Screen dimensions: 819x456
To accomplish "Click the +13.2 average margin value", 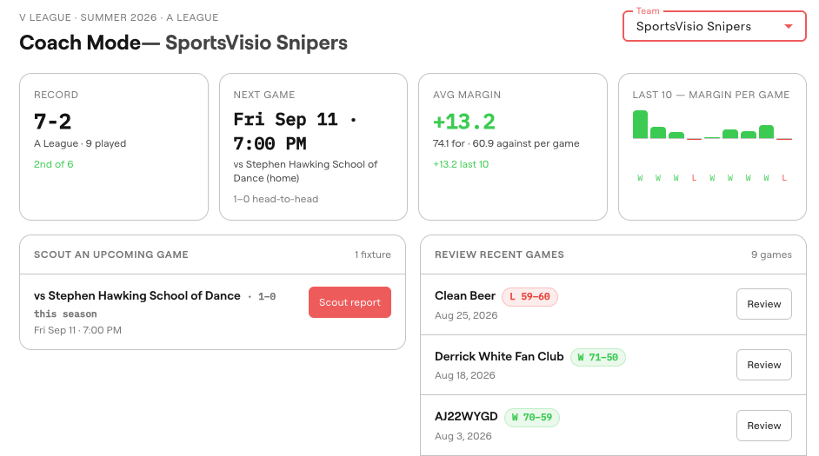I will 463,122.
